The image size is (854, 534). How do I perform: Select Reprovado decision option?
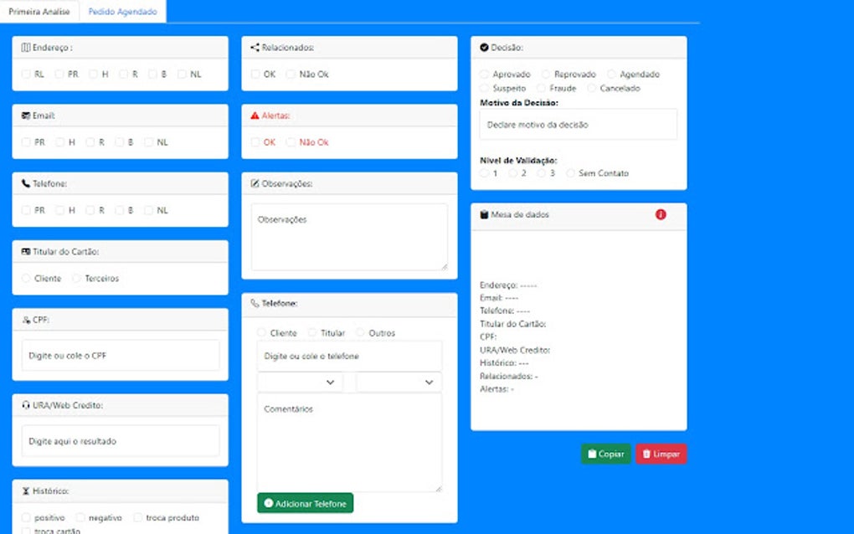pyautogui.click(x=546, y=74)
